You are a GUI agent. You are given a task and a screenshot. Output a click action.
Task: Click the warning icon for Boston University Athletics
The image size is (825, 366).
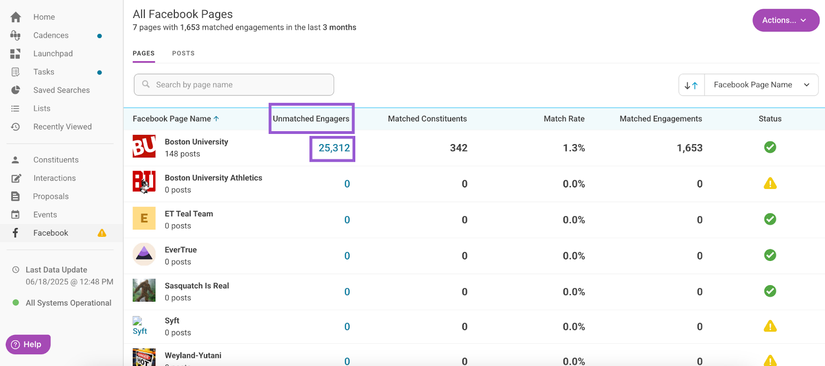coord(770,183)
